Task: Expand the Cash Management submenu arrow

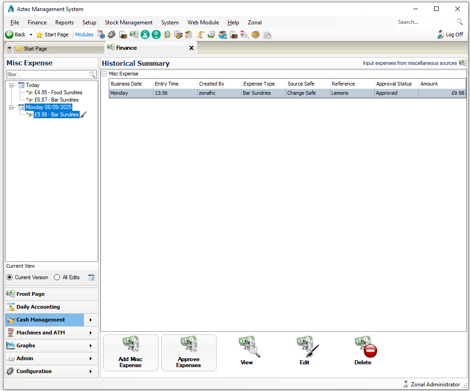Action: tap(91, 320)
